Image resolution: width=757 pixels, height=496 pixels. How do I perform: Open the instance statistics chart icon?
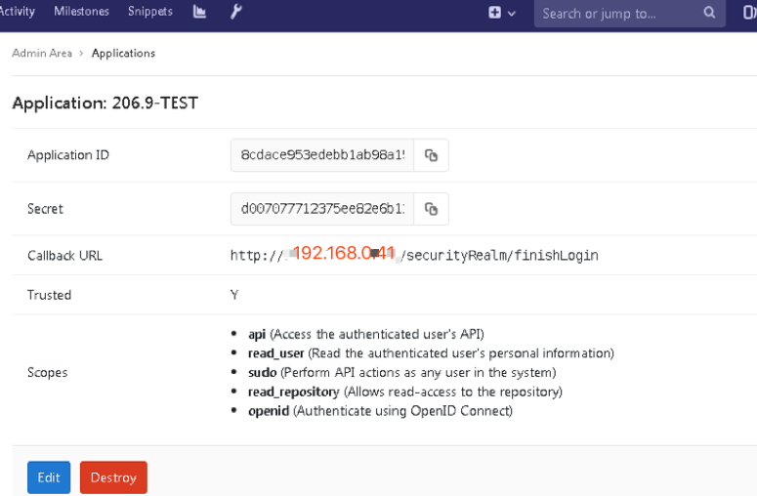pos(200,13)
